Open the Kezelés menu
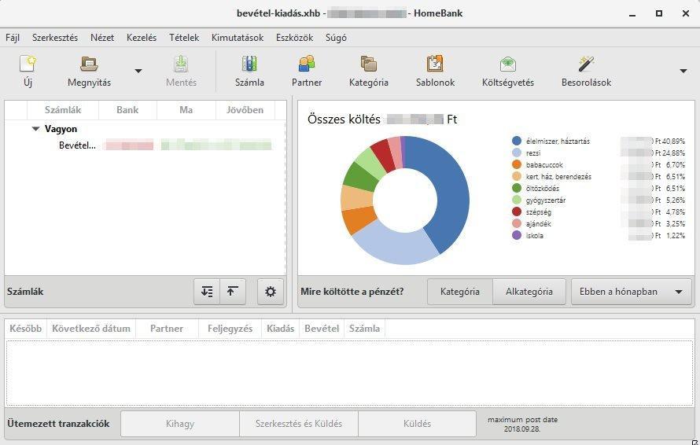Screen dimensions: 700x445 click(142, 38)
